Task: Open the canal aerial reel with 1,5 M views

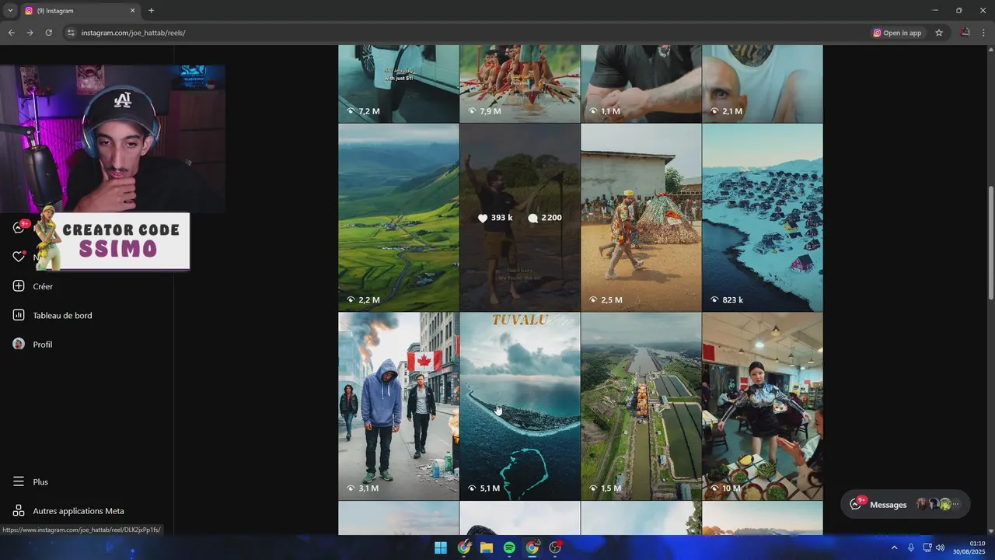Action: pyautogui.click(x=641, y=406)
